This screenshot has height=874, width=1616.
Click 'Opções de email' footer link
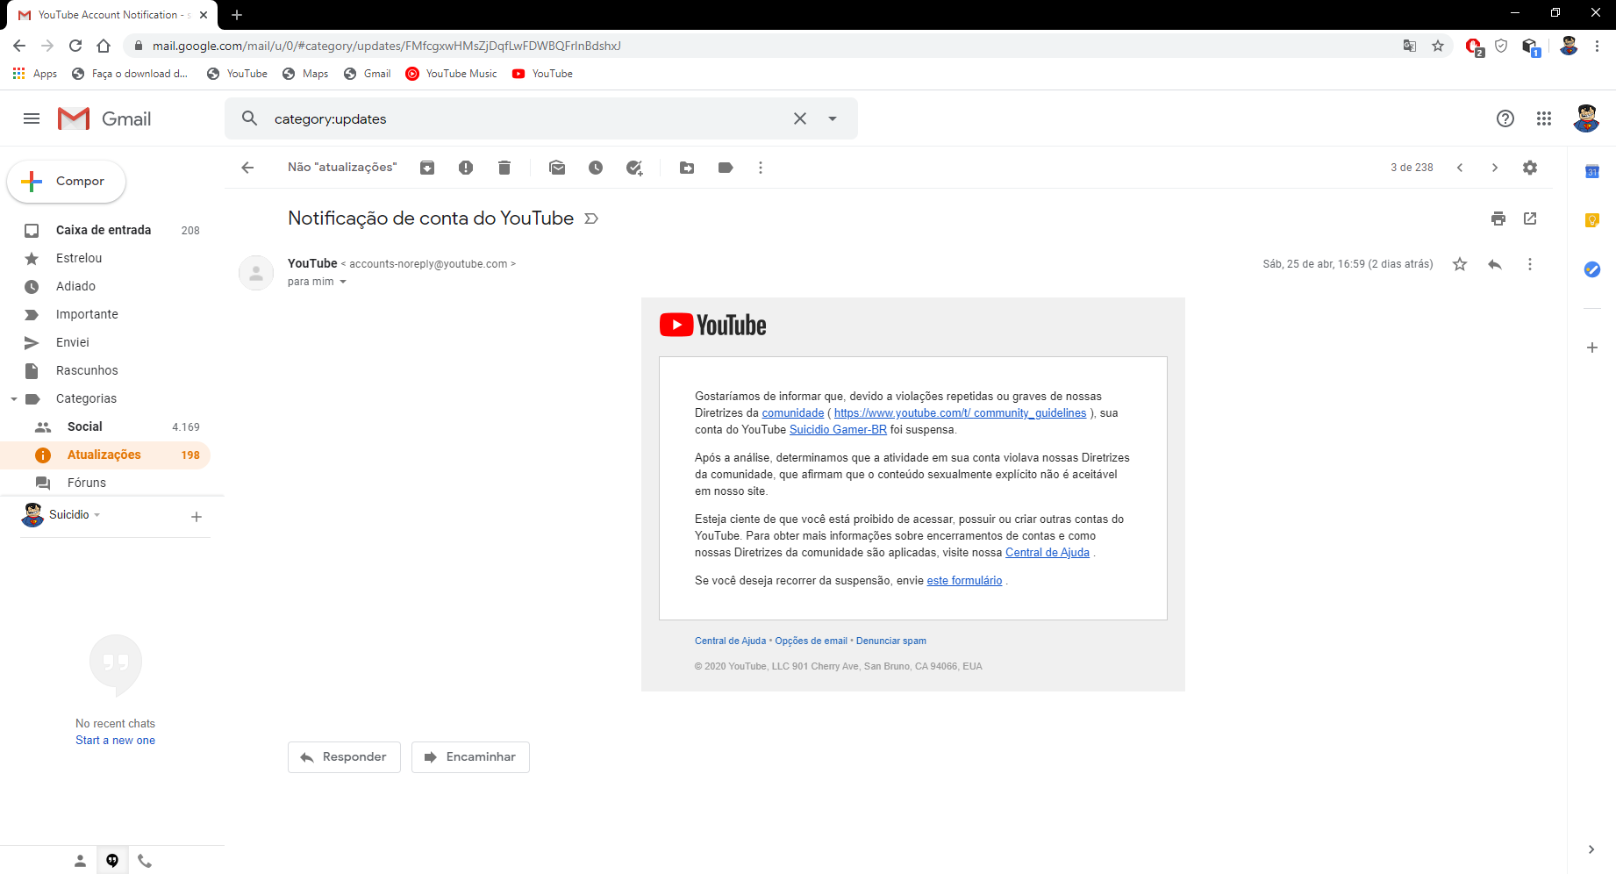pyautogui.click(x=811, y=641)
